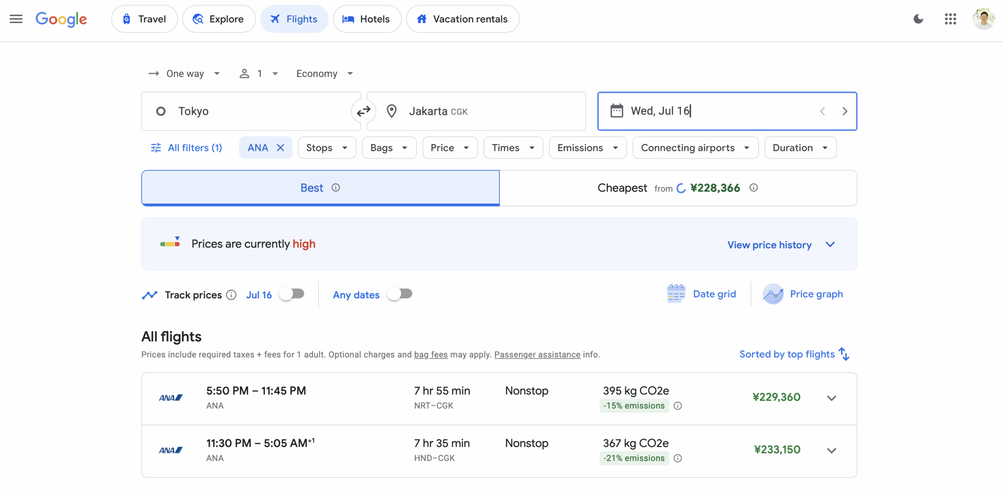Open the Duration filter dropdown
The width and height of the screenshot is (1003, 489).
[800, 148]
